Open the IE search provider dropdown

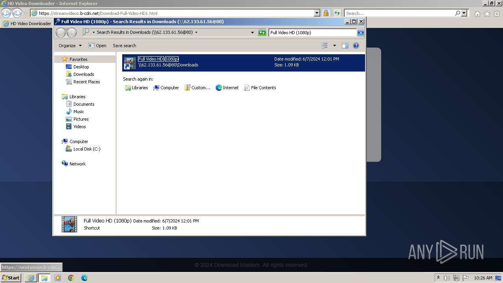point(464,13)
